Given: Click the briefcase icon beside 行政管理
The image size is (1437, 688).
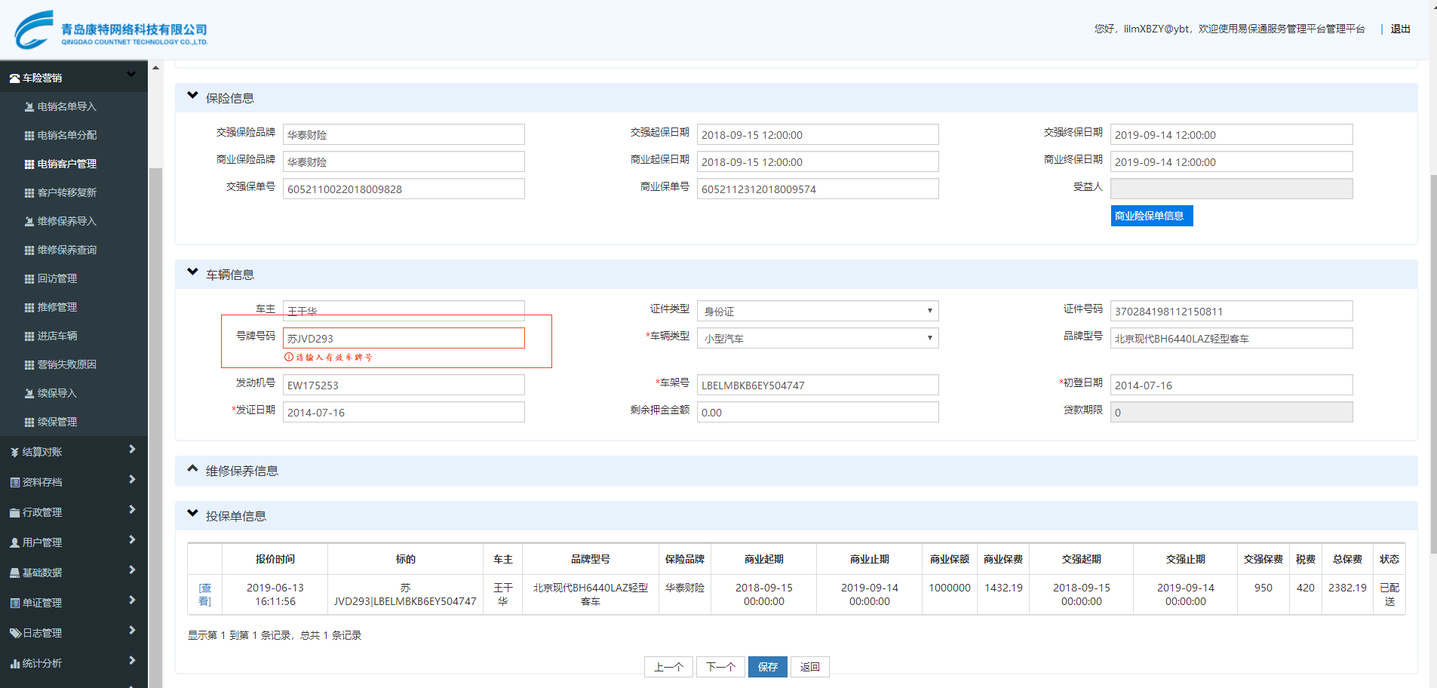Looking at the screenshot, I should coord(14,513).
